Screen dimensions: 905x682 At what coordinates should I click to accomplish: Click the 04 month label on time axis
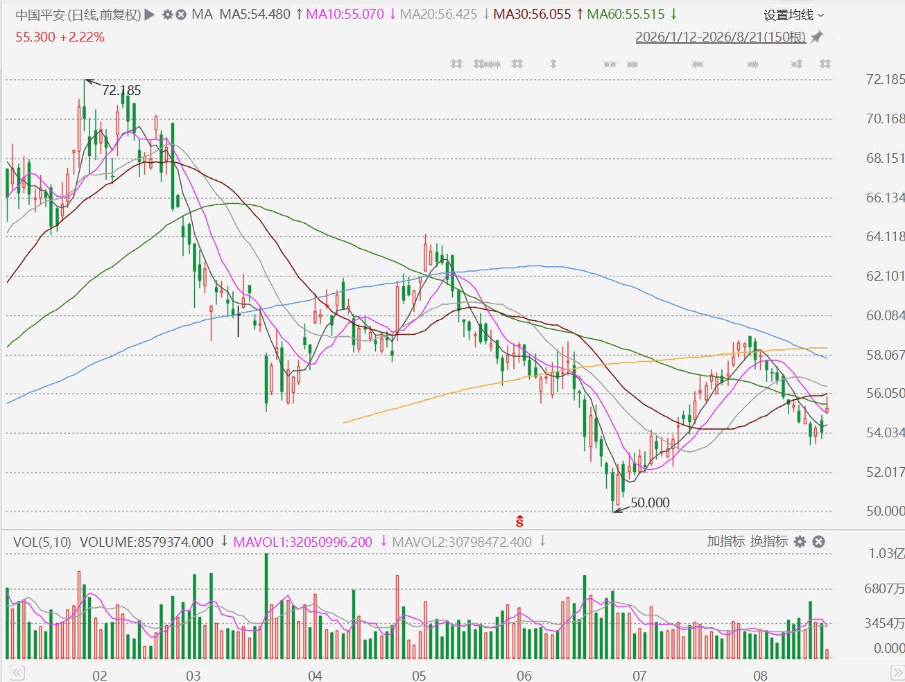pyautogui.click(x=315, y=676)
